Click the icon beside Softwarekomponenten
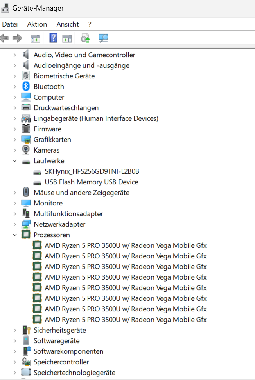 point(27,351)
